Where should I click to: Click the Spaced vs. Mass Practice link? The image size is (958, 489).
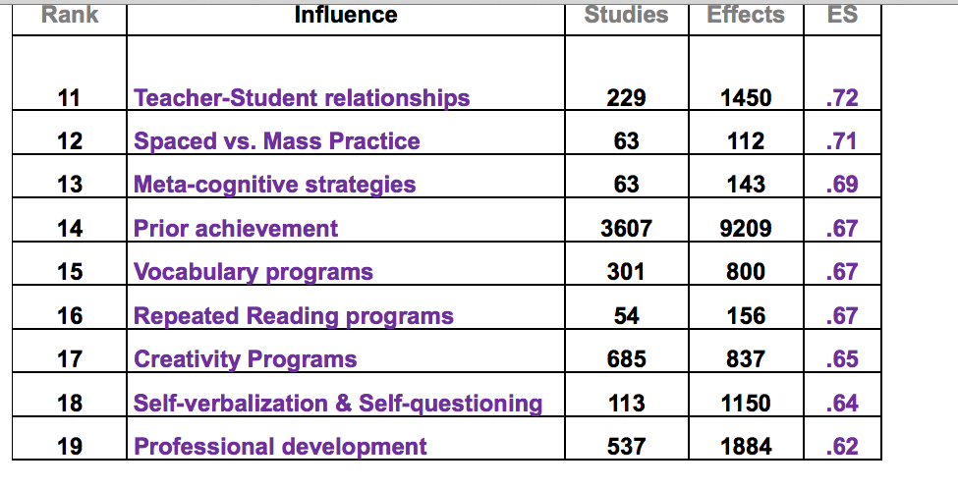[x=276, y=141]
